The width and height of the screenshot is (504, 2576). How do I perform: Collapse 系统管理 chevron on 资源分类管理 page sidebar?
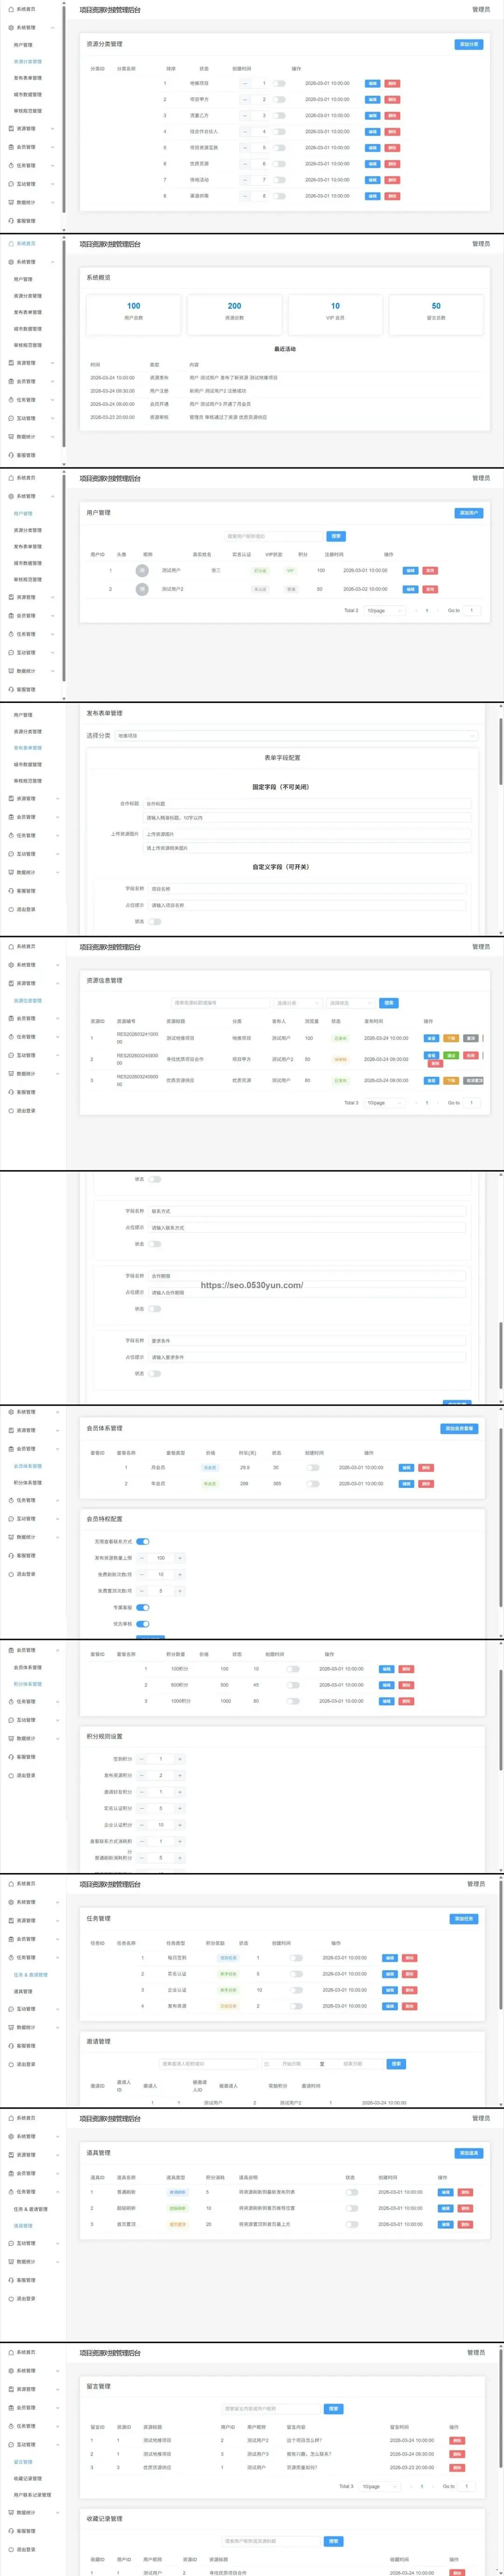tap(53, 28)
